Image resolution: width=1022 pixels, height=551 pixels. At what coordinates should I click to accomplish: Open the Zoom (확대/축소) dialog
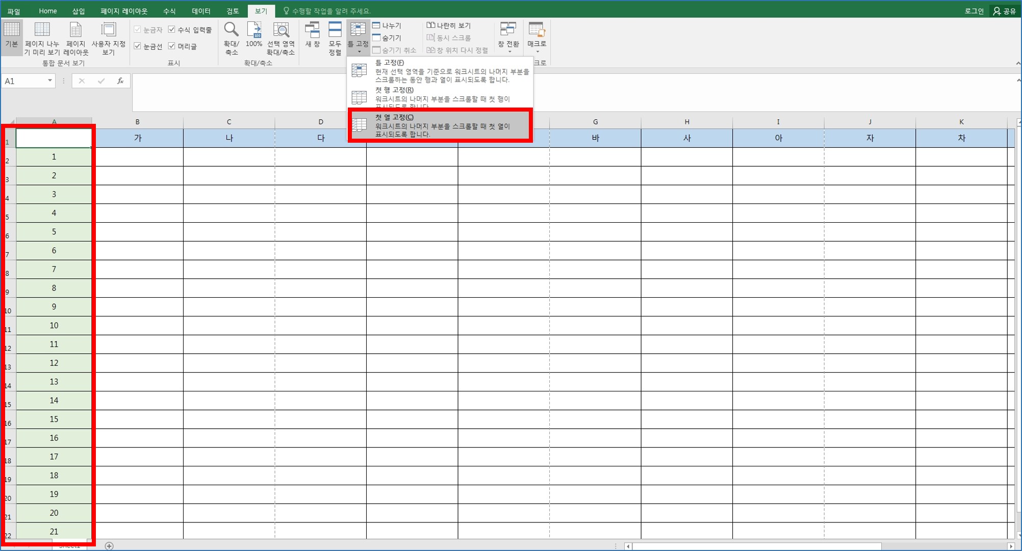click(231, 38)
